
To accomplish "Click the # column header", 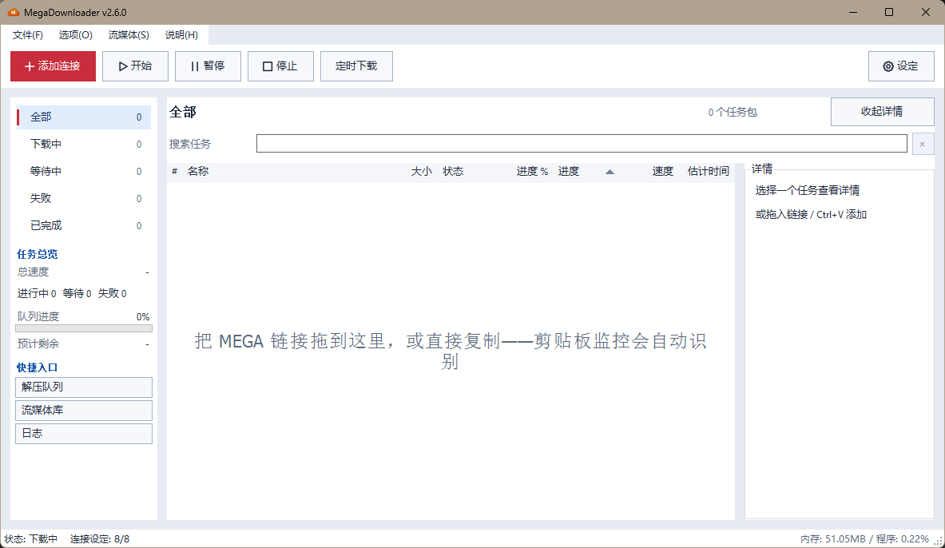I will (x=174, y=171).
